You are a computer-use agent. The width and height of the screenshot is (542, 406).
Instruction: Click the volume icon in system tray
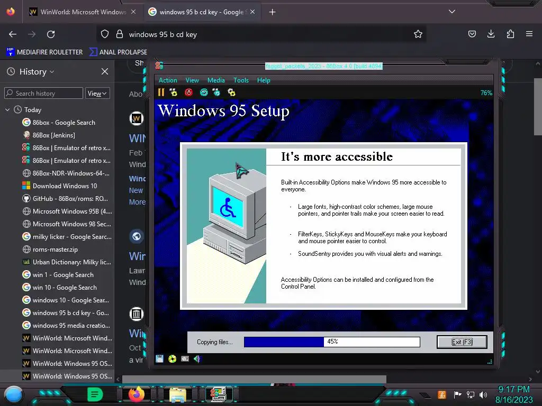pyautogui.click(x=483, y=394)
